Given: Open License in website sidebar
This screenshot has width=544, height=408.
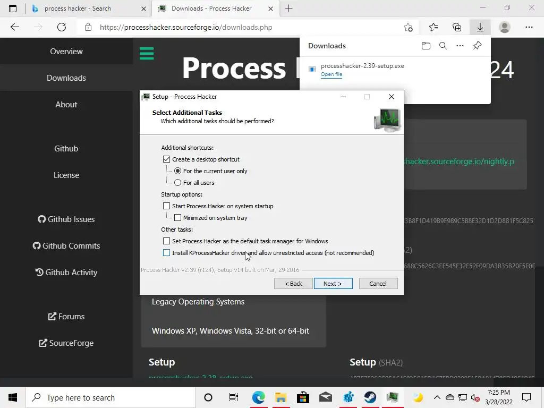Looking at the screenshot, I should [x=66, y=175].
